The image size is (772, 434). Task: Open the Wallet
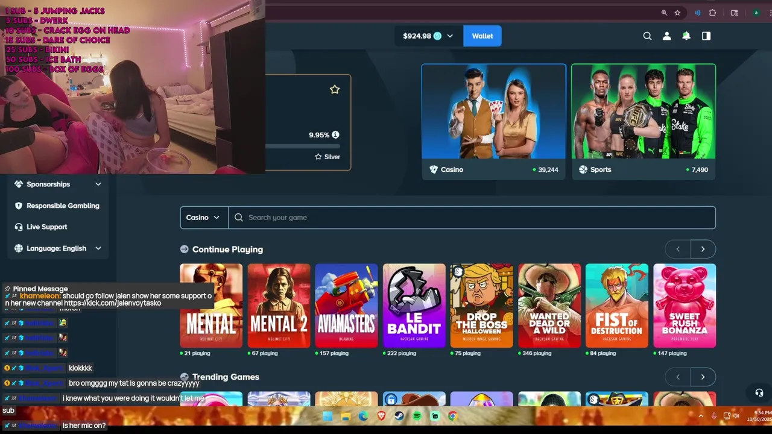click(482, 36)
